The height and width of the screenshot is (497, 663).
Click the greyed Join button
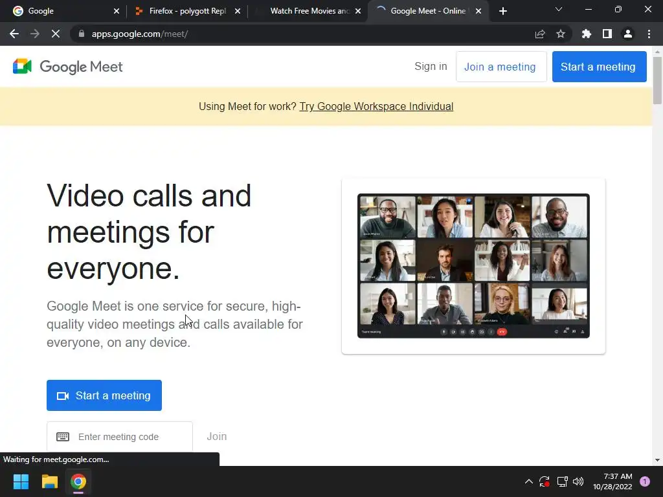click(216, 437)
